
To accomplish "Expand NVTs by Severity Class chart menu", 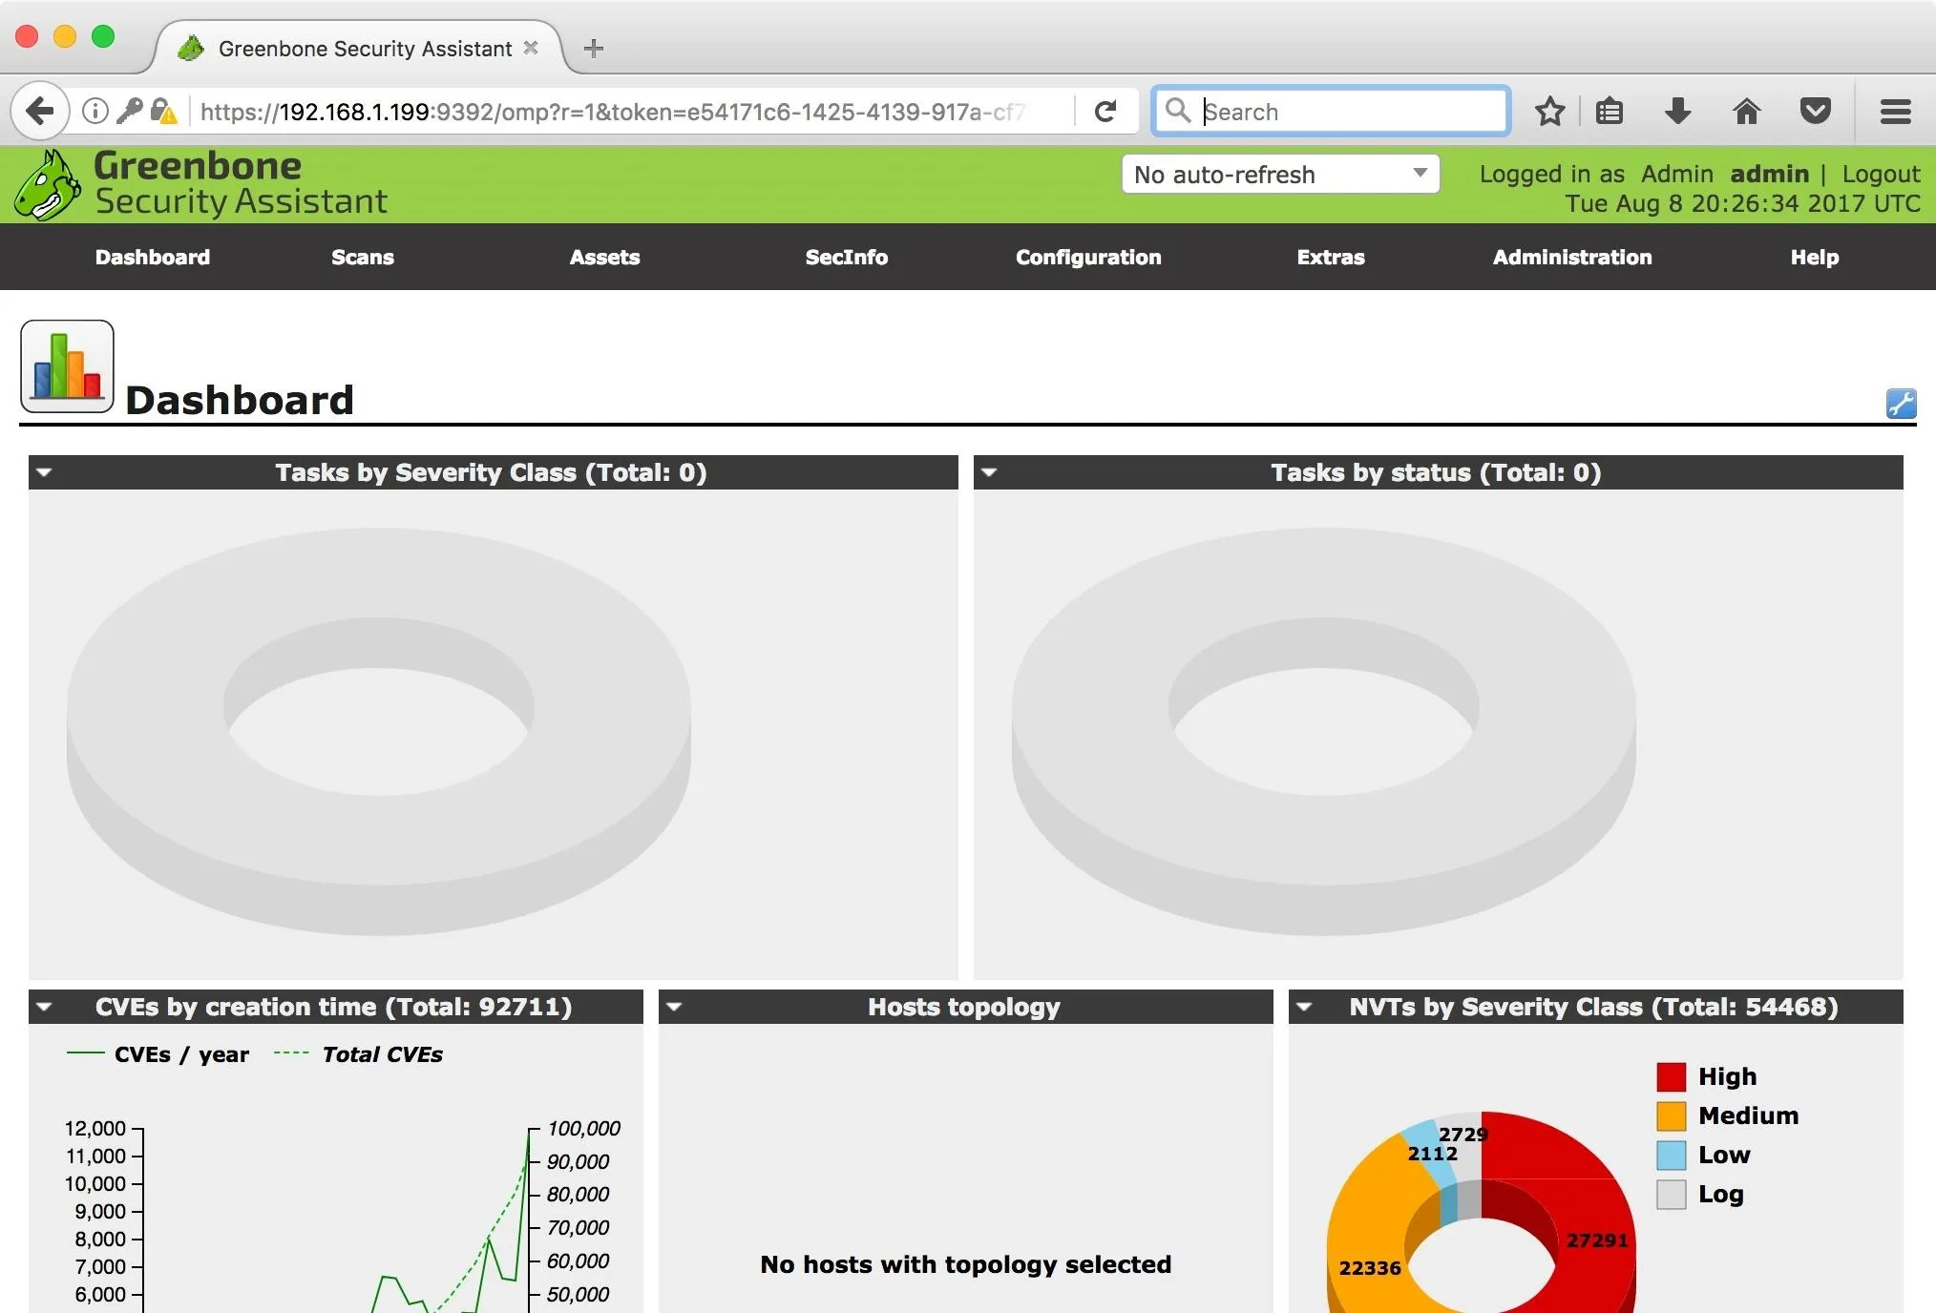I will click(x=1304, y=1007).
